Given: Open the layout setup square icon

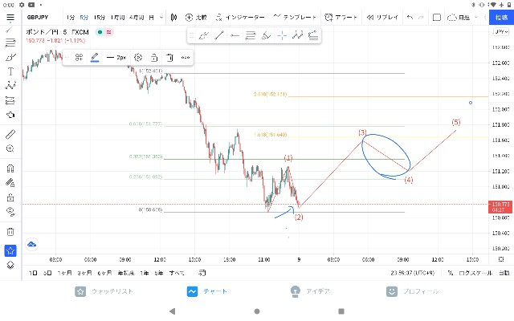Looking at the screenshot, I should 437,18.
